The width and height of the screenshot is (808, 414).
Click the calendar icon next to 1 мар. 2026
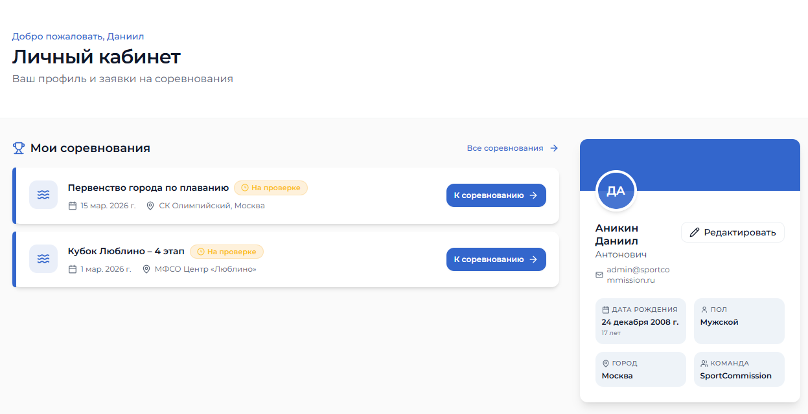(73, 269)
